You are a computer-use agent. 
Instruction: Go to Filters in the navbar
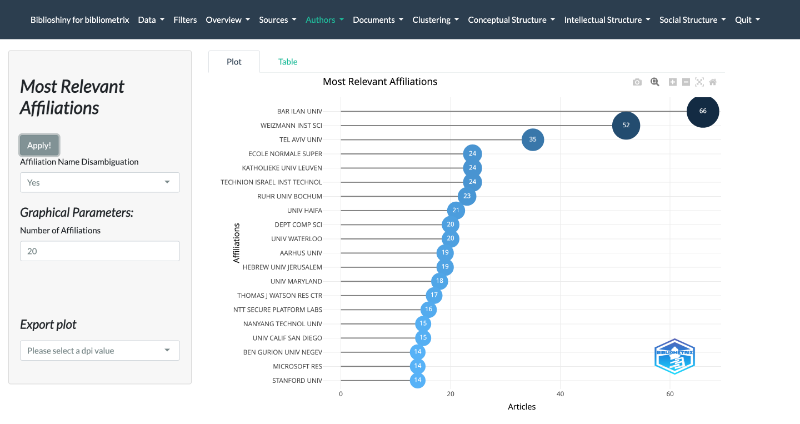coord(185,19)
